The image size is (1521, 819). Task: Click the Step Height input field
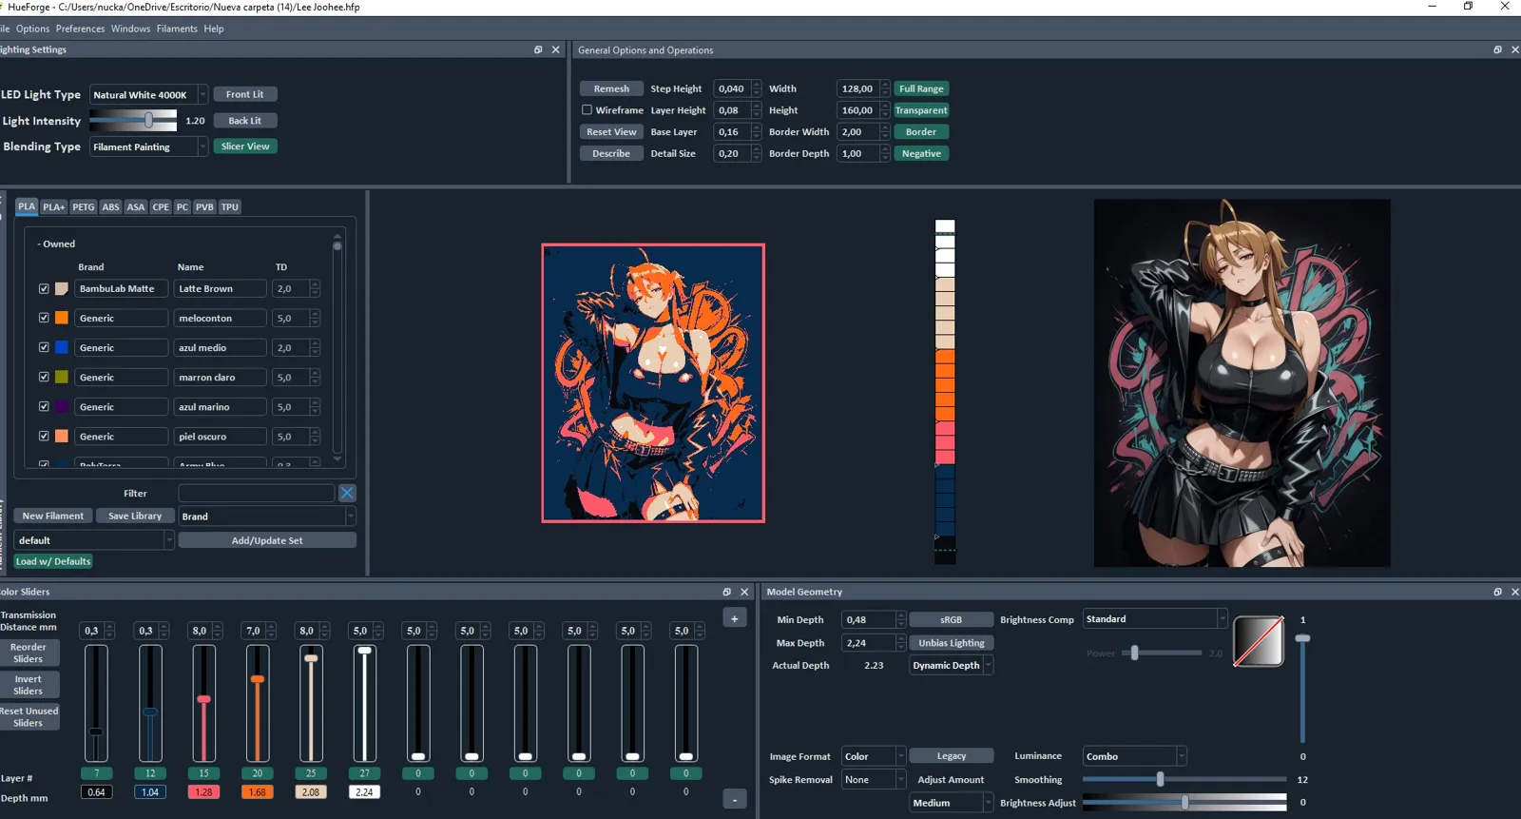coord(732,88)
